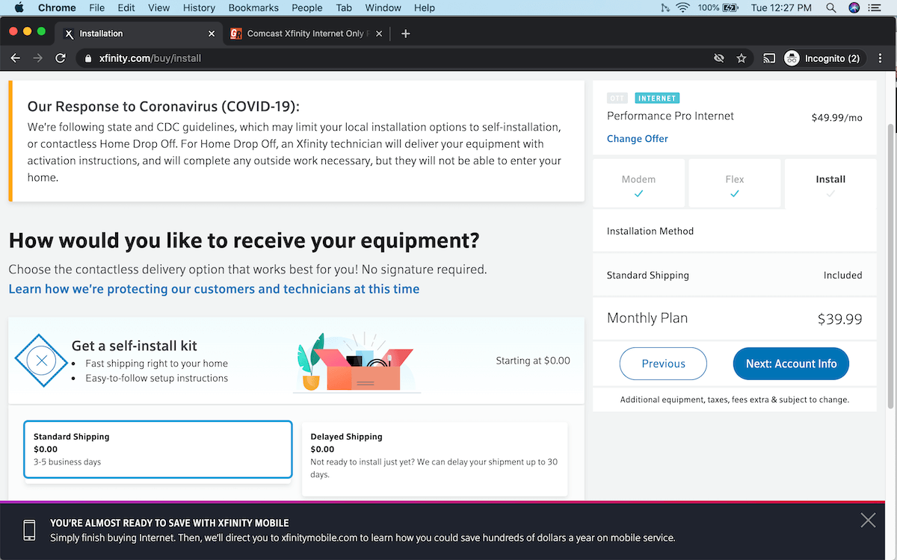Click the cast icon in the toolbar
Screen dimensions: 897x560
[x=769, y=58]
